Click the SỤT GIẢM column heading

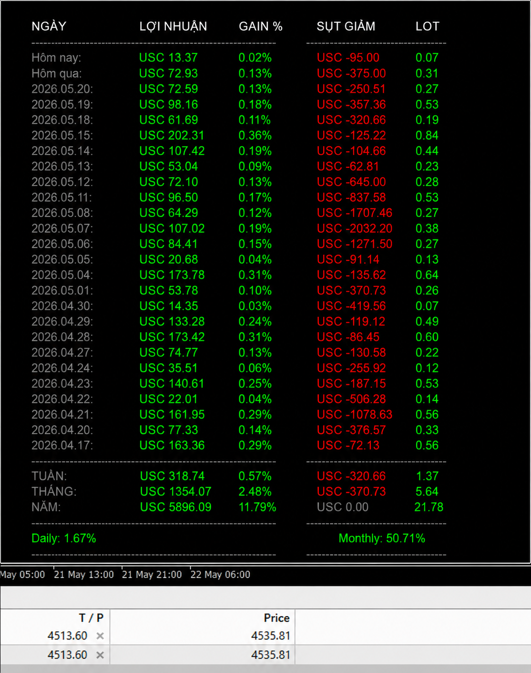pos(346,26)
